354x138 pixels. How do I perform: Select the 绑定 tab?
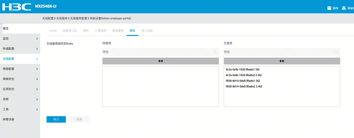[132, 31]
